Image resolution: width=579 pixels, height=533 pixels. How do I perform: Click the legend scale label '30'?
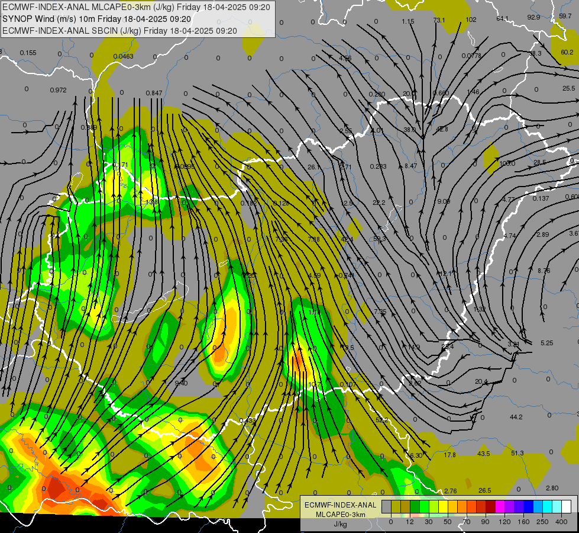point(429,522)
